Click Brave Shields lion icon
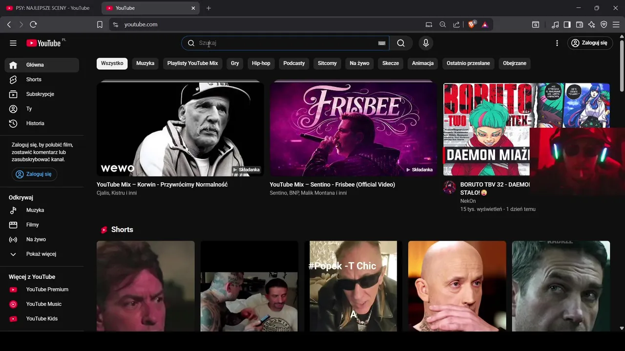This screenshot has width=625, height=351. pos(472,24)
